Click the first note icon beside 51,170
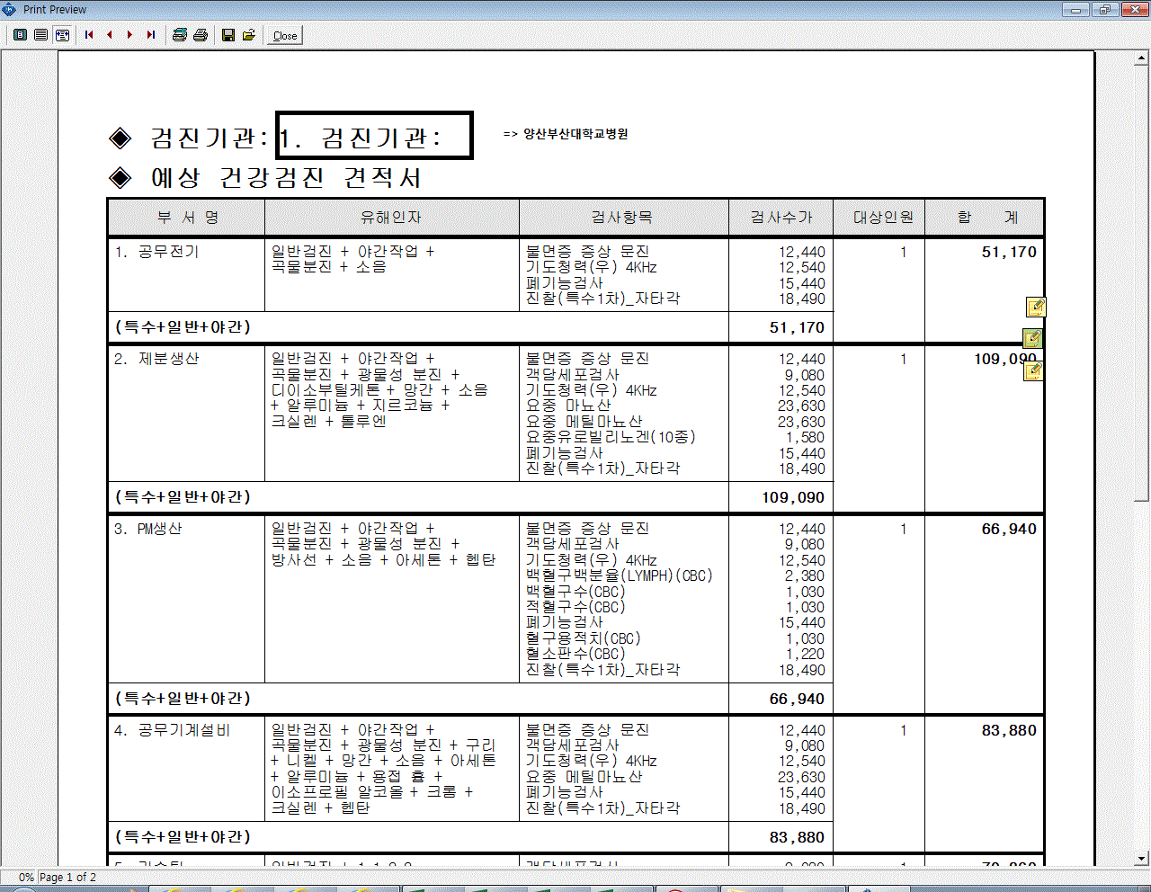The width and height of the screenshot is (1151, 892). tap(1036, 308)
